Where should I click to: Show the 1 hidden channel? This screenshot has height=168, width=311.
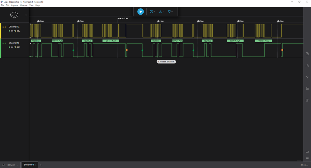(166, 62)
